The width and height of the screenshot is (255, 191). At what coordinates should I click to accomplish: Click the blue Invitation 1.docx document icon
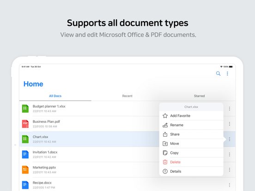click(x=25, y=154)
